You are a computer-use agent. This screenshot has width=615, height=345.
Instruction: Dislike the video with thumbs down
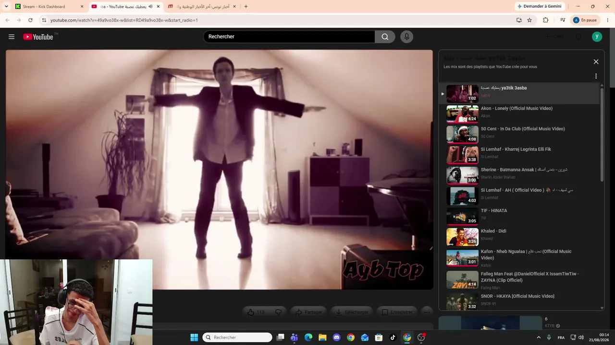point(278,312)
